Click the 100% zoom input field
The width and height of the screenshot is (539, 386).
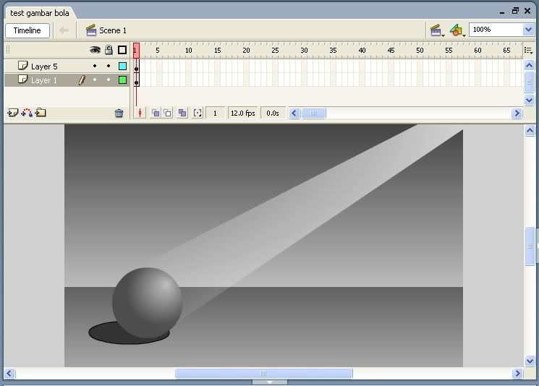pos(496,30)
